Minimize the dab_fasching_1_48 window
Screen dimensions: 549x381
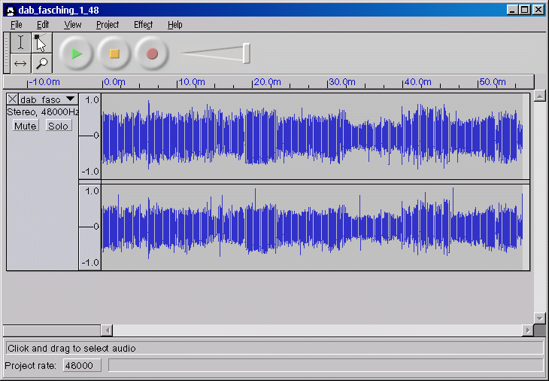click(x=512, y=10)
